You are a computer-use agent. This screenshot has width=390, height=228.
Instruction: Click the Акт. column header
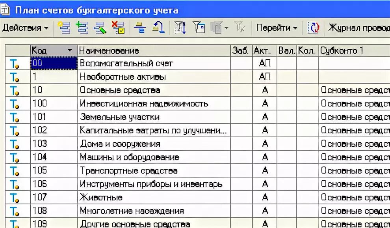click(265, 50)
